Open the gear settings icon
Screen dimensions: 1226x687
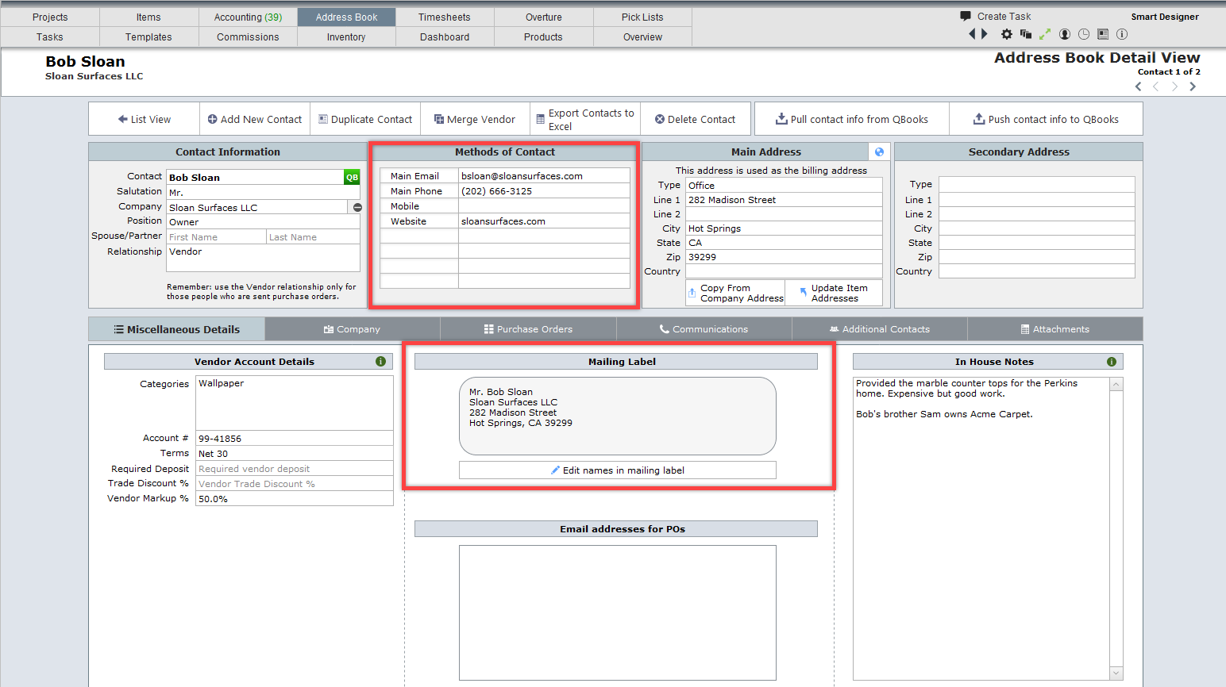pyautogui.click(x=1007, y=34)
